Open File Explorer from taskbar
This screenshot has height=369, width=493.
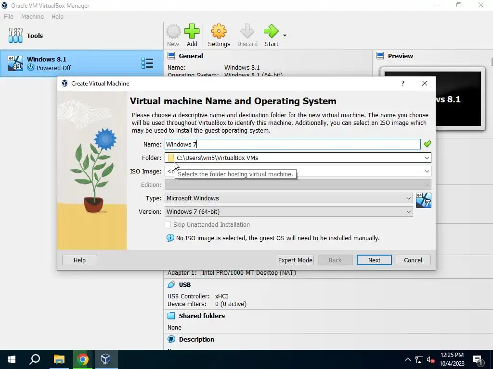tap(59, 359)
